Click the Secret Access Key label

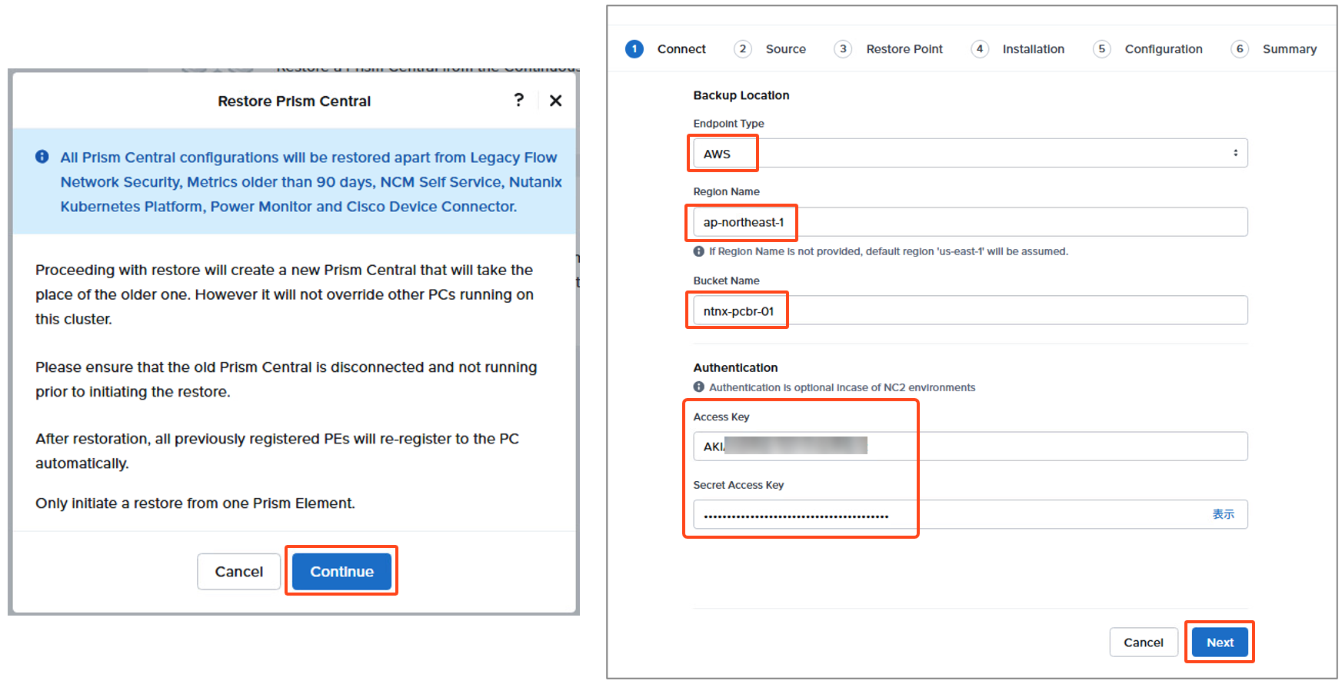click(x=738, y=485)
